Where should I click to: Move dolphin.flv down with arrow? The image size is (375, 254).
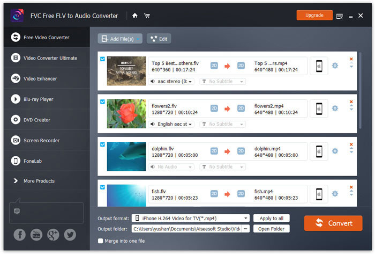point(351,152)
